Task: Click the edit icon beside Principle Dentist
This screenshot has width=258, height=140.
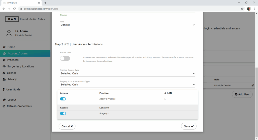Action: tap(253, 85)
